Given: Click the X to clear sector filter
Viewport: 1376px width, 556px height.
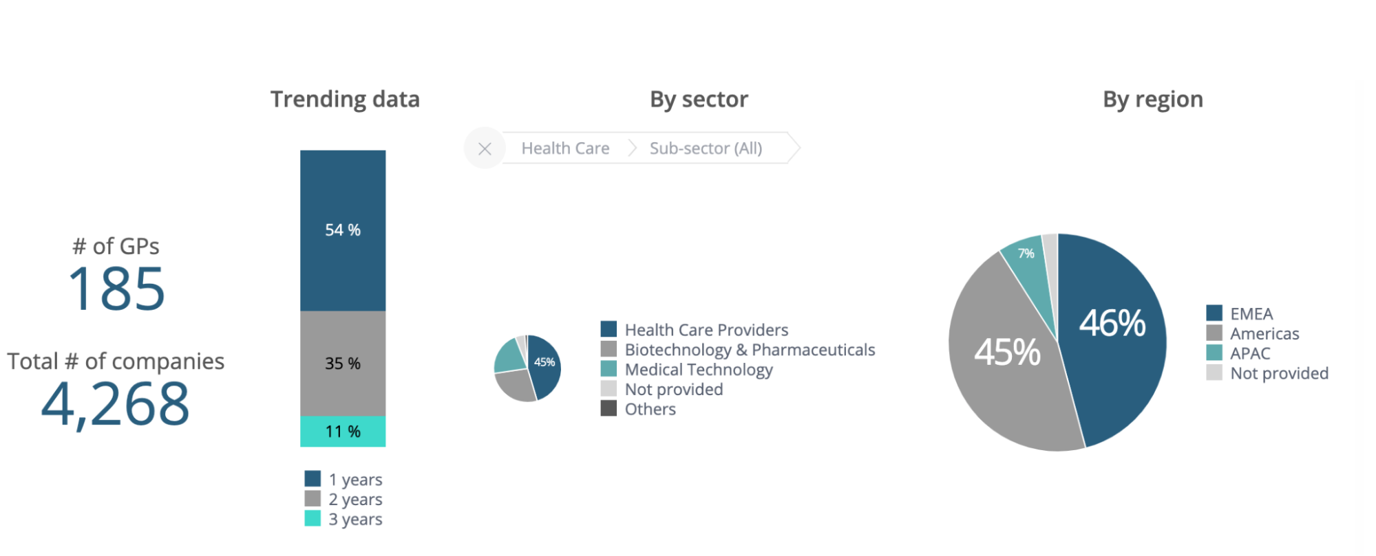Looking at the screenshot, I should pos(485,148).
